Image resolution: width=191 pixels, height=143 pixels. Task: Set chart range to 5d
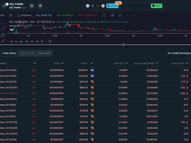coord(37,41)
